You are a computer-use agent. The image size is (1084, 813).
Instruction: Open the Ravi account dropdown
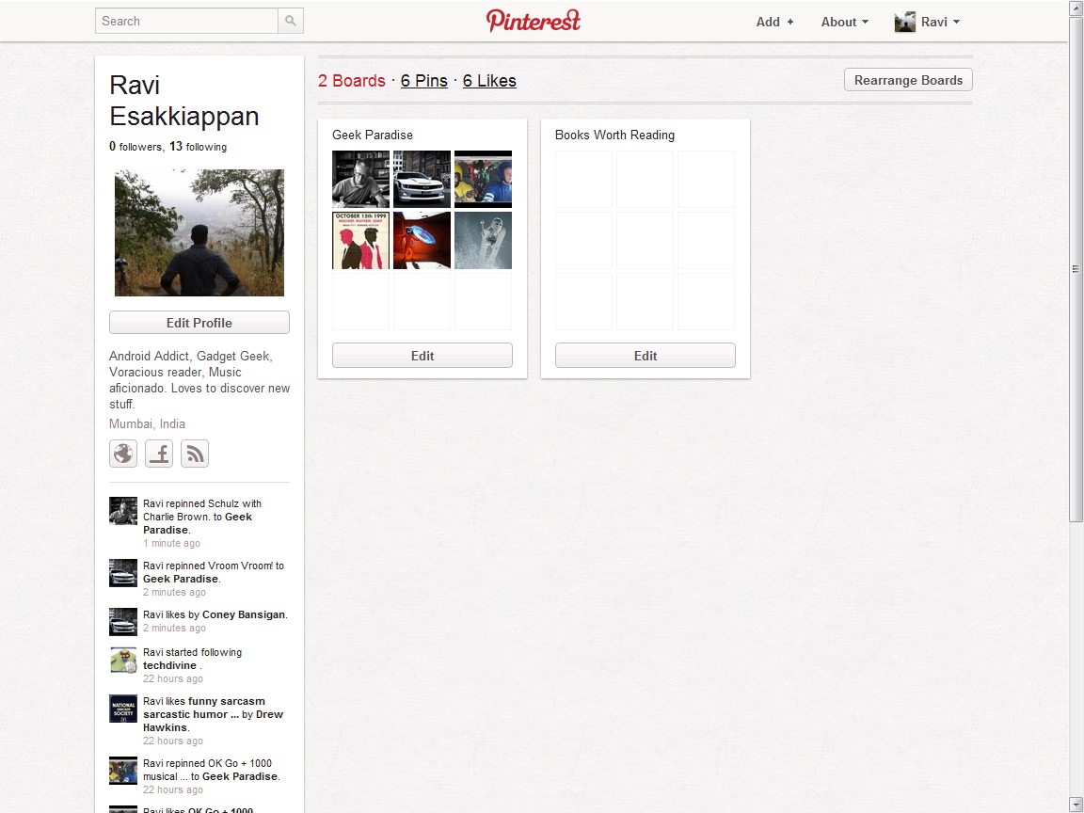(x=939, y=22)
